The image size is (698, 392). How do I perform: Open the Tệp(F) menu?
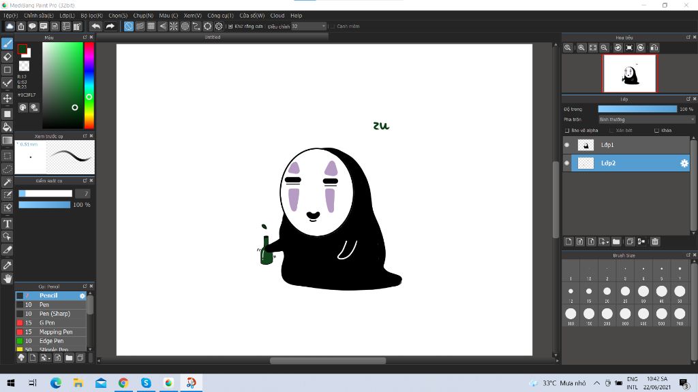[11, 16]
